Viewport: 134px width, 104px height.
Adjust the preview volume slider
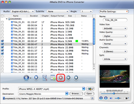click(118, 98)
